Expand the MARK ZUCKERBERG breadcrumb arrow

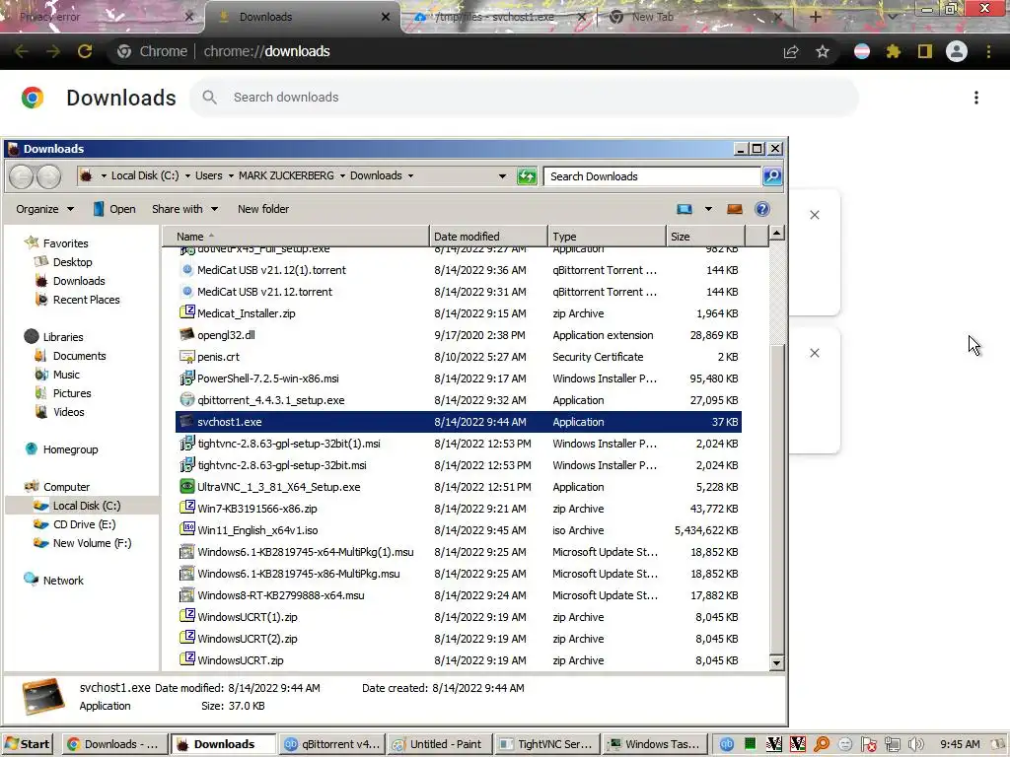pyautogui.click(x=342, y=175)
